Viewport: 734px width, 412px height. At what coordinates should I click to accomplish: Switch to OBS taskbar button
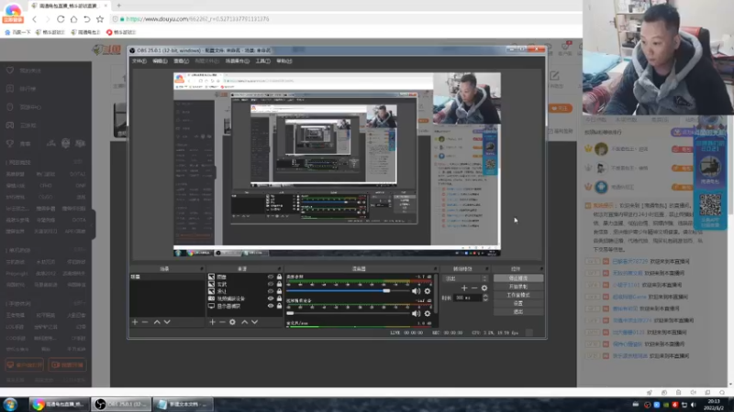pyautogui.click(x=121, y=404)
